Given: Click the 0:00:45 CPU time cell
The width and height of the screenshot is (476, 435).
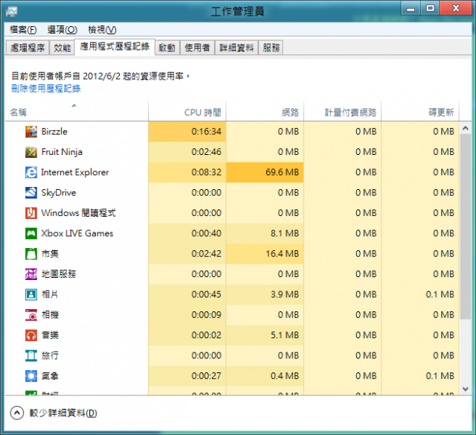Looking at the screenshot, I should point(187,294).
